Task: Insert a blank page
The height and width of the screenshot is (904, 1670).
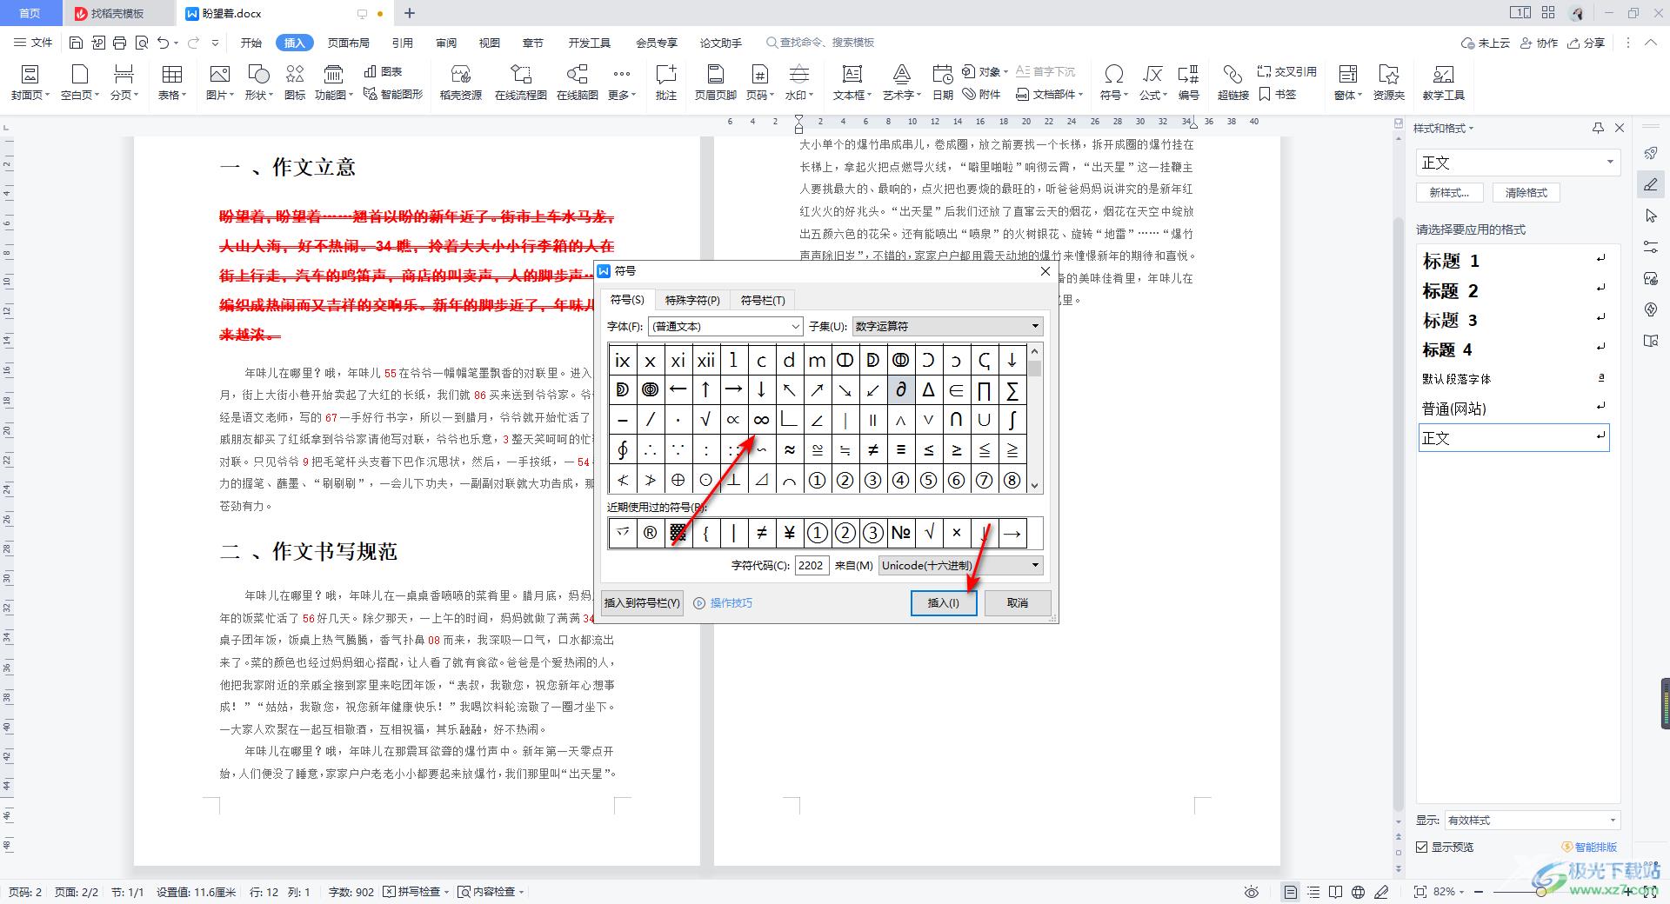Action: click(x=80, y=83)
